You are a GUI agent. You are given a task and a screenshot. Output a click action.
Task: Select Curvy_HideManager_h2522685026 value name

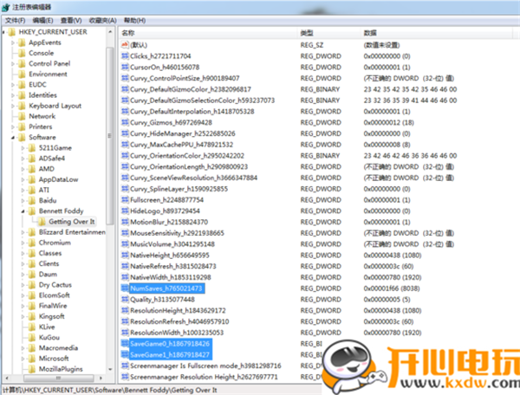coord(183,133)
